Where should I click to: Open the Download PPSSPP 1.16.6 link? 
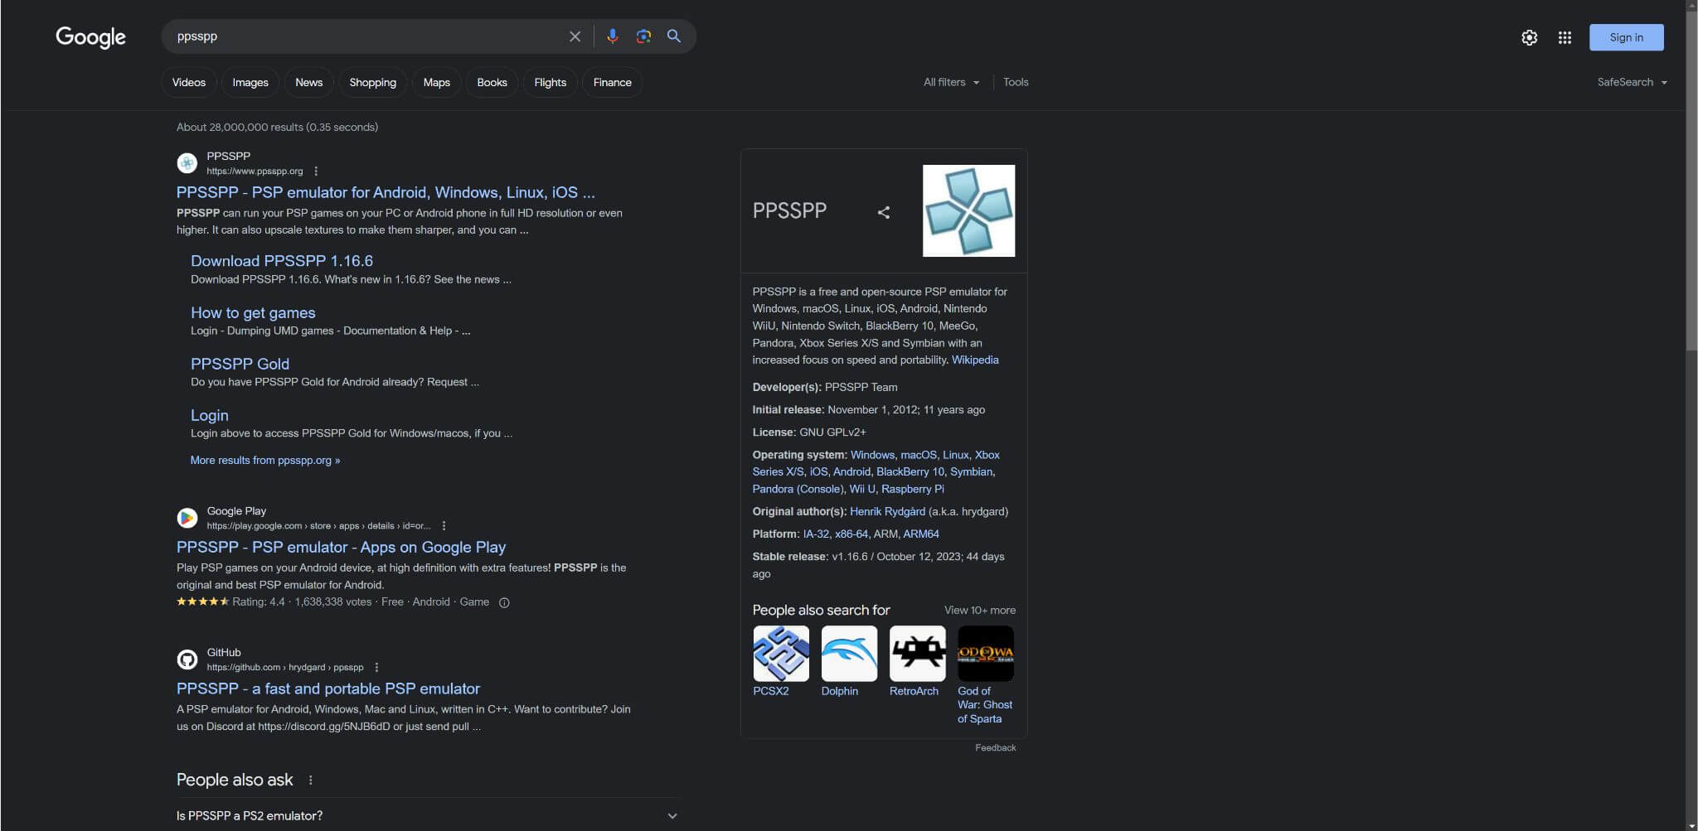[x=282, y=261]
